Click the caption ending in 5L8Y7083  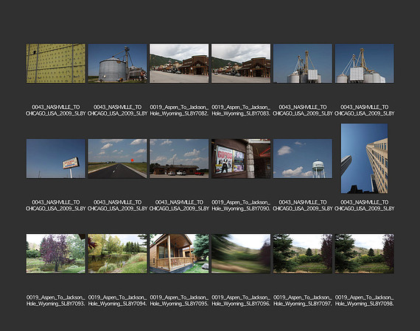[241, 110]
